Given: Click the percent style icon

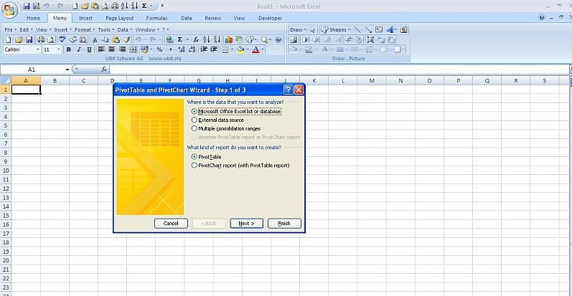Looking at the screenshot, I should 159,50.
